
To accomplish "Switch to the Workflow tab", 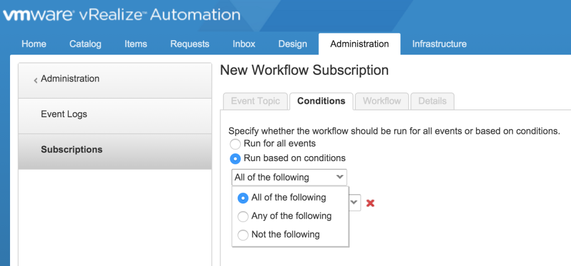I will pyautogui.click(x=382, y=101).
